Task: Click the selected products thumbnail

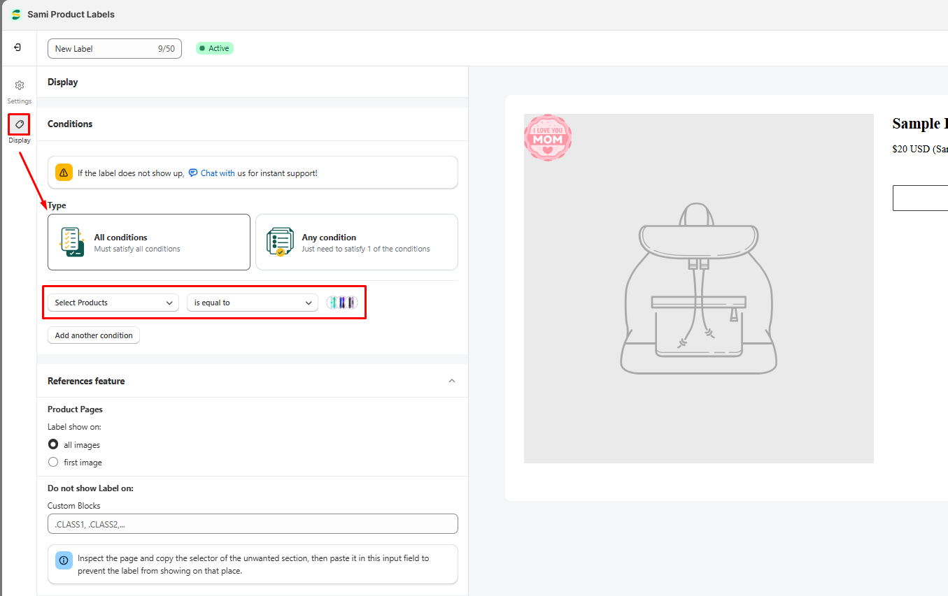Action: pyautogui.click(x=342, y=303)
